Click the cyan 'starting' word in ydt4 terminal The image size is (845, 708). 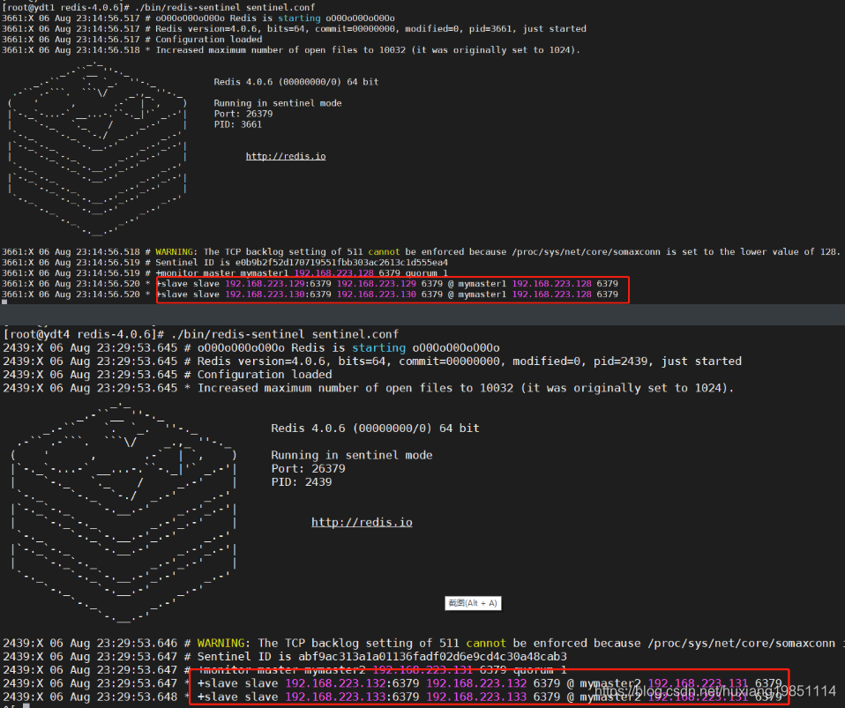pyautogui.click(x=379, y=348)
